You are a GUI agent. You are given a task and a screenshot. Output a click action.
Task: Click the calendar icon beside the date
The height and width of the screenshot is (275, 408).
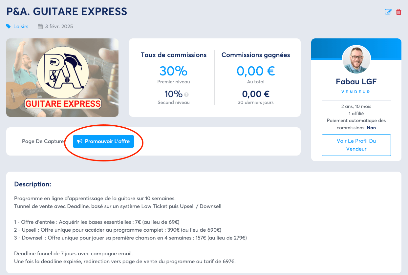click(x=40, y=27)
